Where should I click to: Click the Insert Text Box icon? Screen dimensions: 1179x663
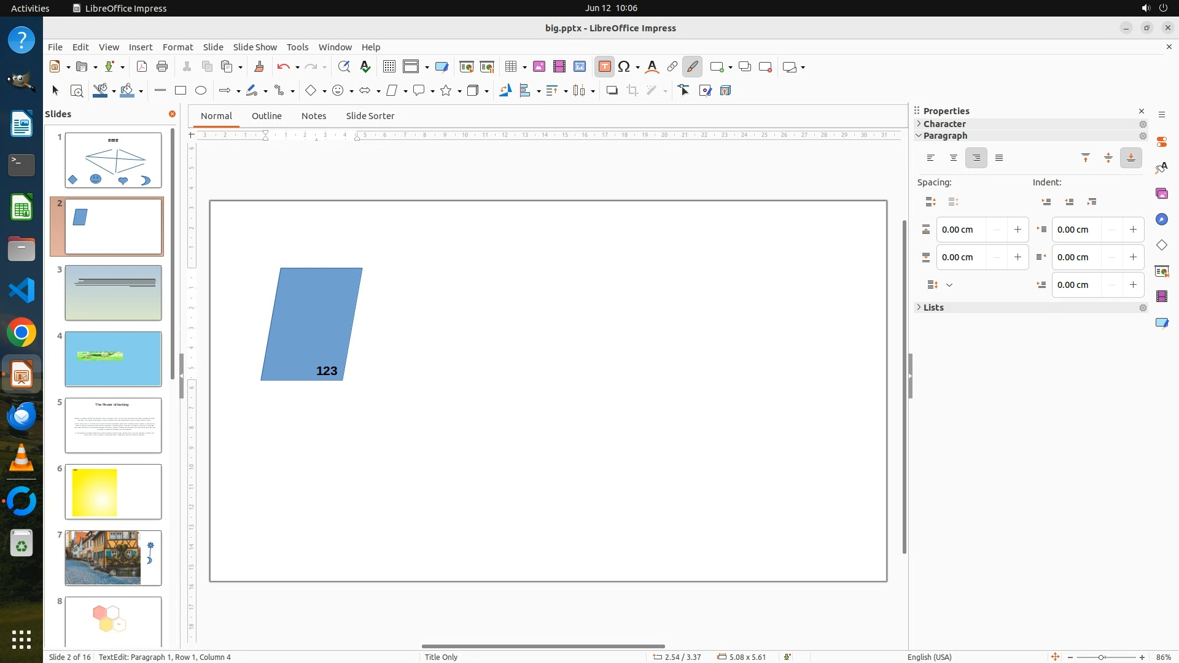click(x=604, y=67)
